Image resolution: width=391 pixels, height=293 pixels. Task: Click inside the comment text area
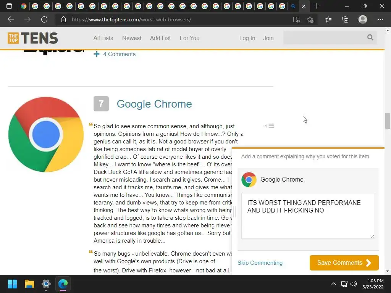(x=308, y=216)
